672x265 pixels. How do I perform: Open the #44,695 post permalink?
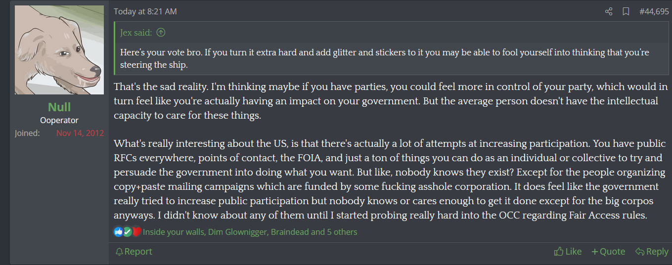click(654, 11)
